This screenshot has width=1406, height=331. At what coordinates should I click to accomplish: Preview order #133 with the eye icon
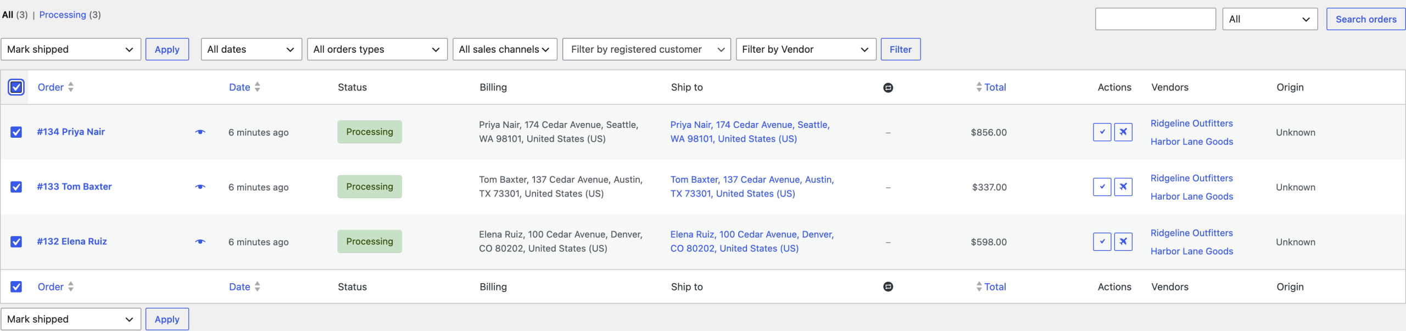coord(200,187)
